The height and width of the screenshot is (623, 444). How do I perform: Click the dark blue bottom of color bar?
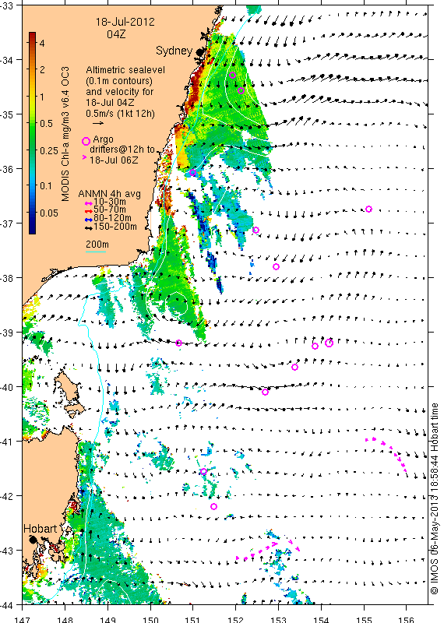point(32,230)
